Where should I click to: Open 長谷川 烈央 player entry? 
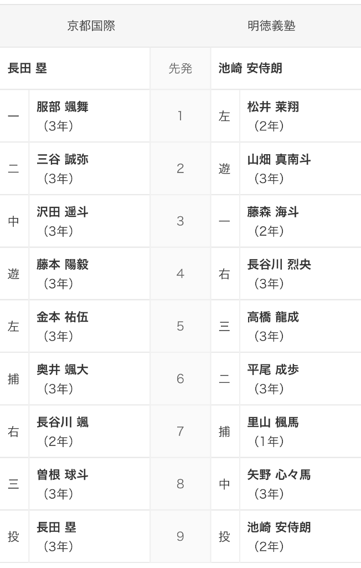coord(279,265)
